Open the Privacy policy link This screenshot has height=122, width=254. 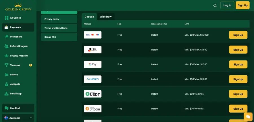click(59, 19)
